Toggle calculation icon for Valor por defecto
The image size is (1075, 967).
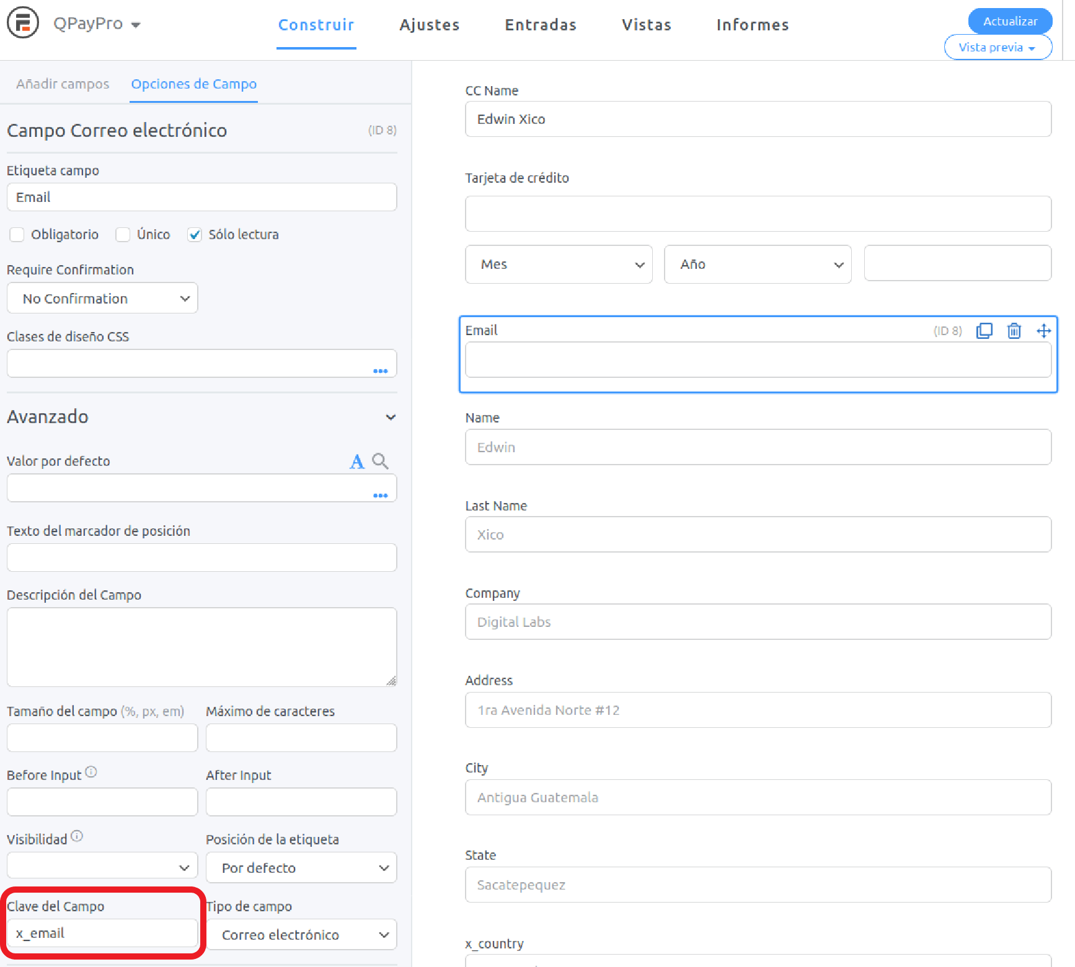pos(356,462)
